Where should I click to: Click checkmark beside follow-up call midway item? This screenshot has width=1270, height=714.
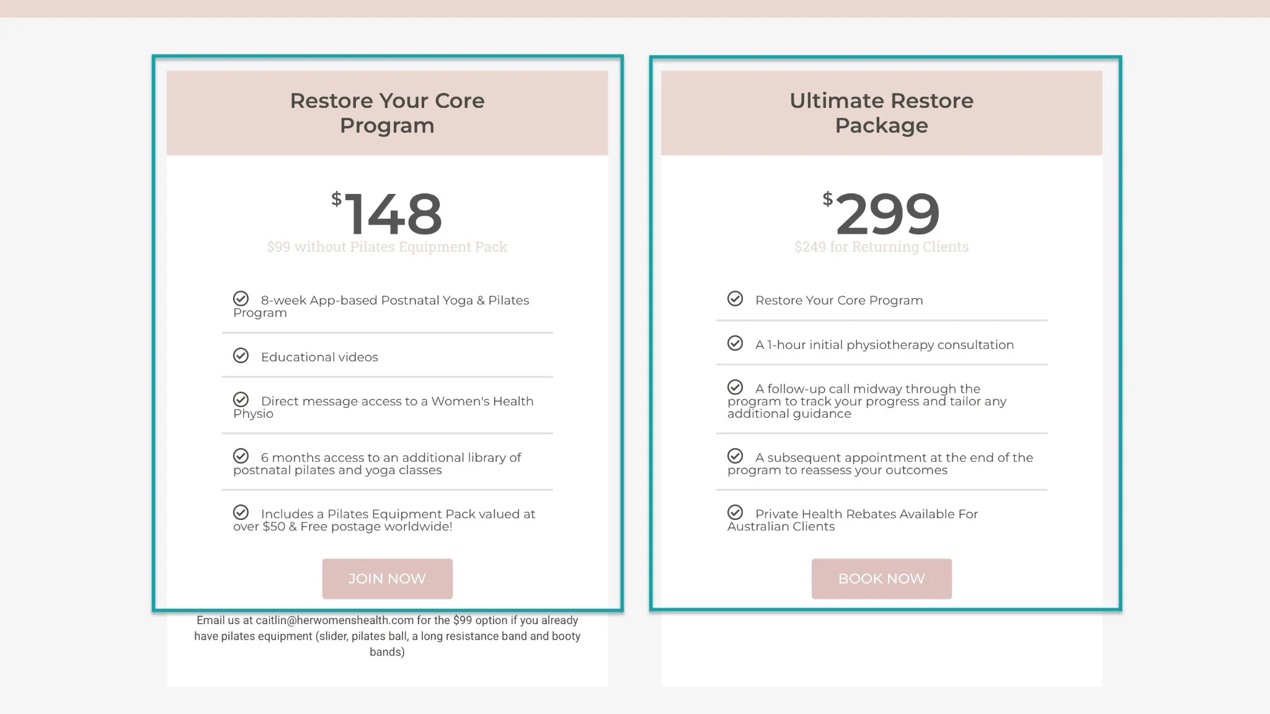[x=735, y=387]
